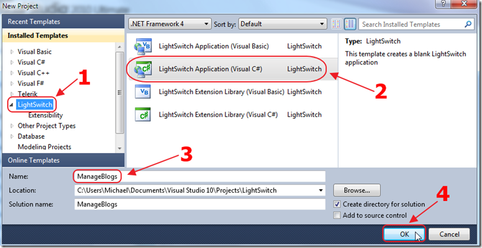This screenshot has width=482, height=248.
Task: Select the LightSwitch category in the tree
Action: point(35,105)
